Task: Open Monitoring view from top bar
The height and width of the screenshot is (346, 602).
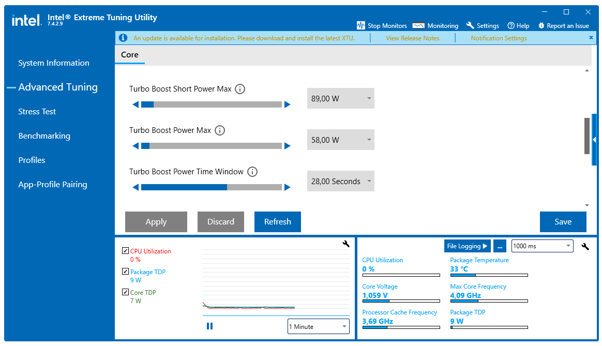Action: click(435, 26)
